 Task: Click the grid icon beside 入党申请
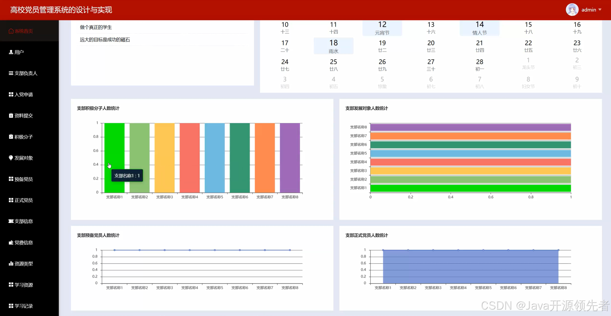point(11,94)
